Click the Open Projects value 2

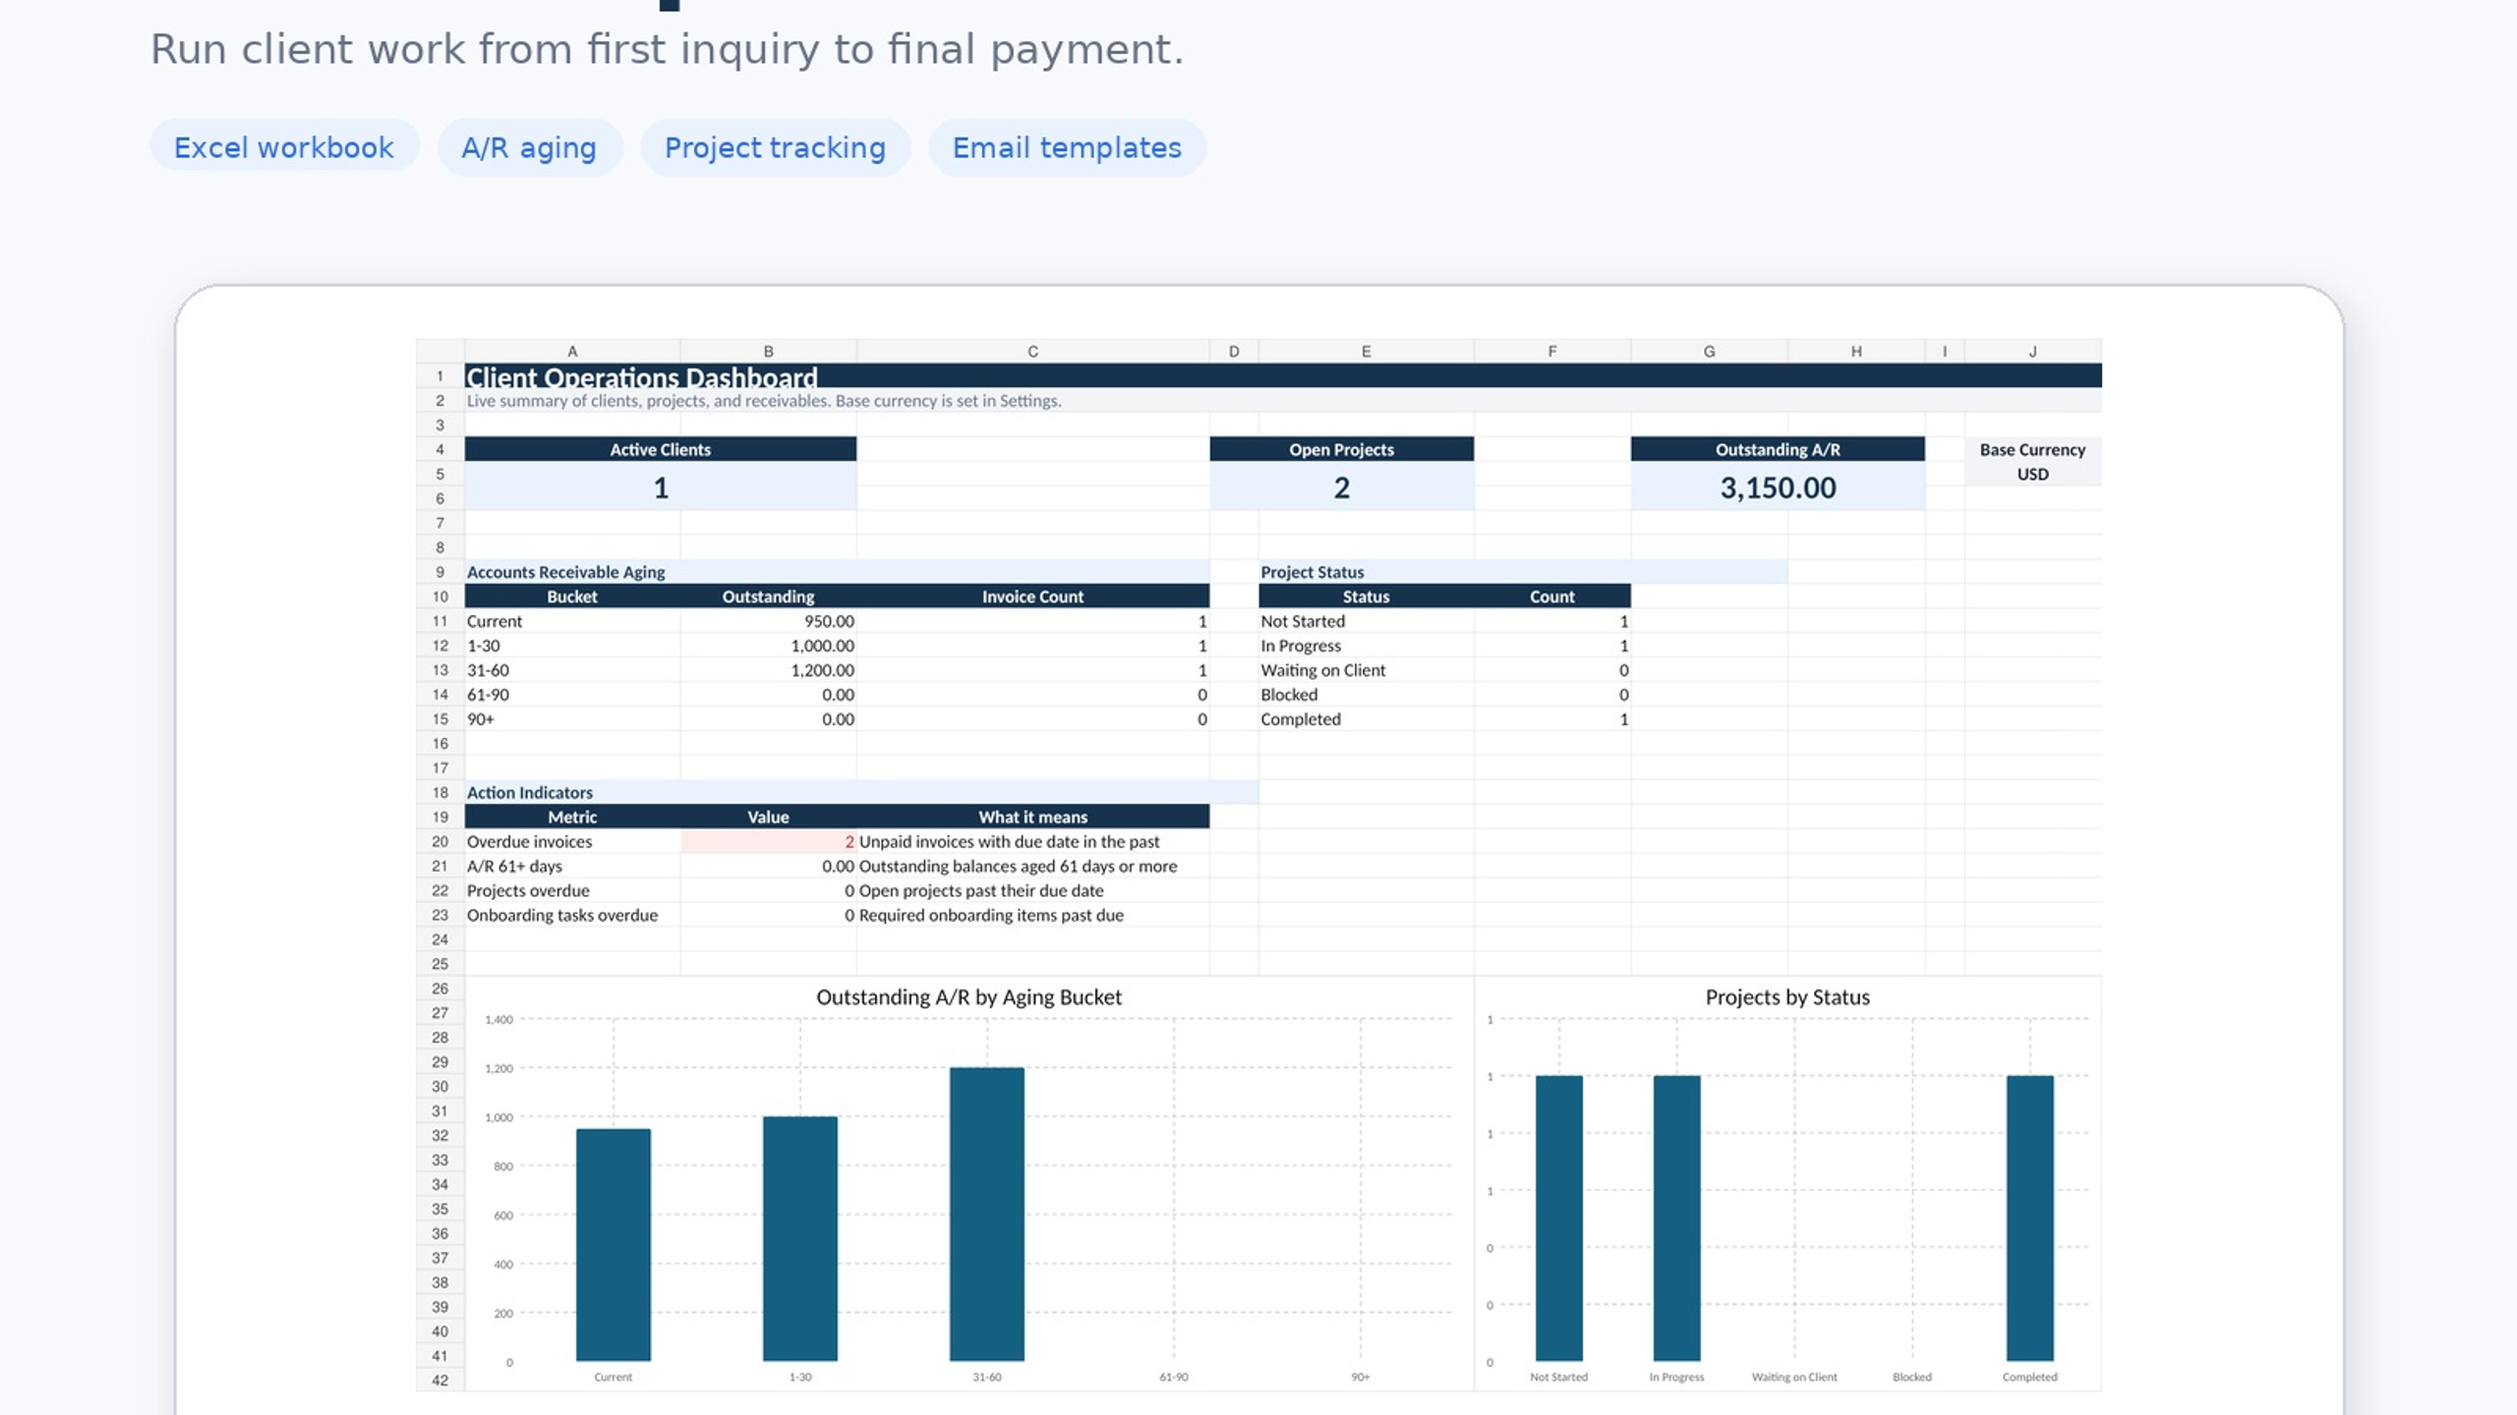coord(1341,486)
